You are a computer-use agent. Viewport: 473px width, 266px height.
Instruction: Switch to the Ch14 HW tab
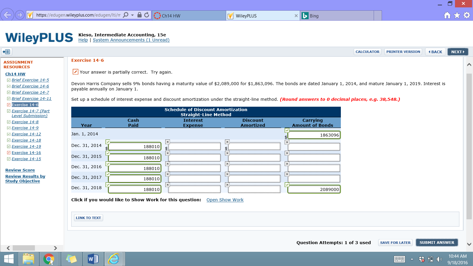pos(189,16)
